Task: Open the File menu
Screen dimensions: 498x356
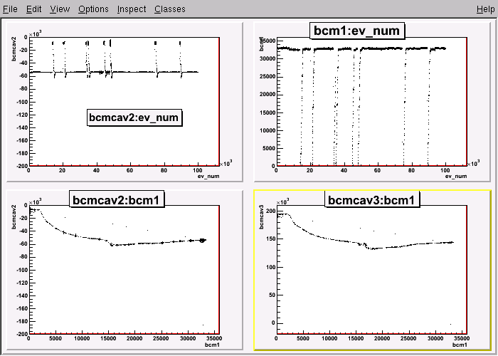Action: click(10, 9)
